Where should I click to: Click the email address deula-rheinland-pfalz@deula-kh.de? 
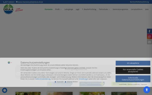tap(30, 2)
